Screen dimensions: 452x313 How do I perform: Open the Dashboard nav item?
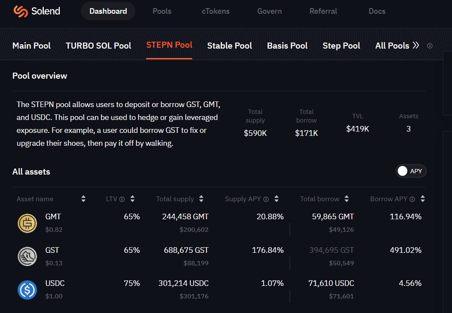[108, 11]
